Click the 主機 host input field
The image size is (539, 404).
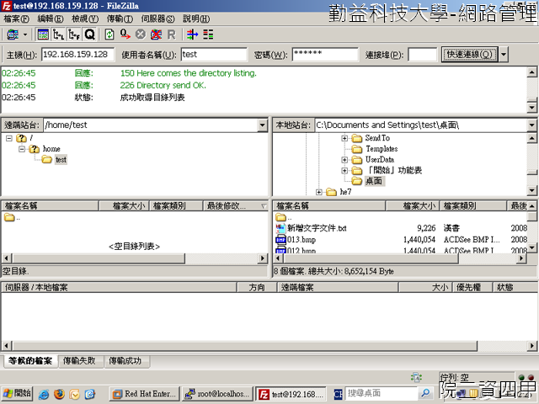(77, 55)
